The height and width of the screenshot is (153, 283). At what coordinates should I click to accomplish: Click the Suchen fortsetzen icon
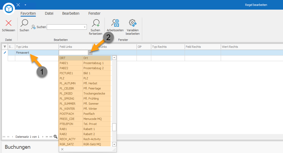95,23
